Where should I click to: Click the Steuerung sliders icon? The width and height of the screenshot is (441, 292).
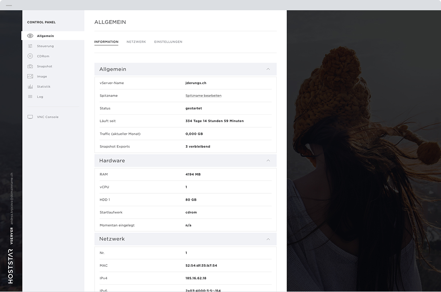point(30,46)
